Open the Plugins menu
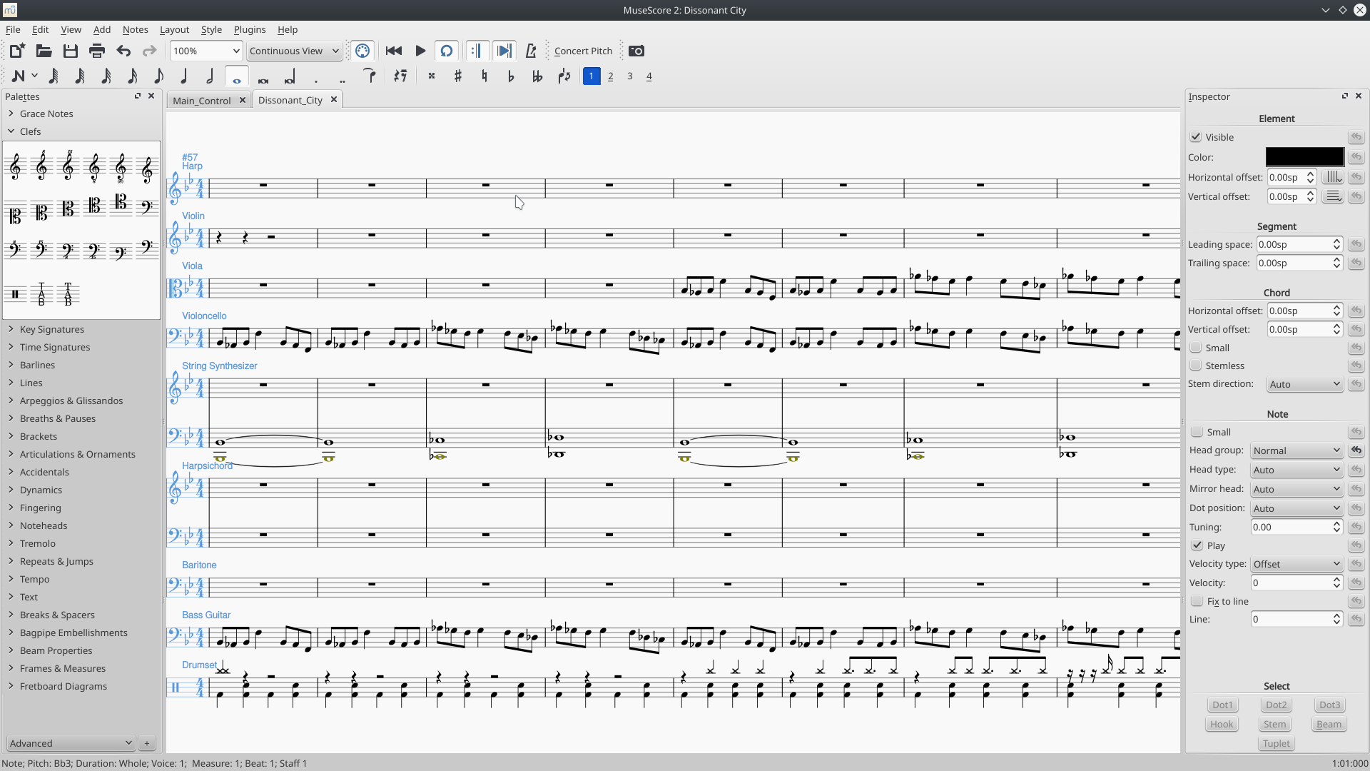 (x=250, y=29)
